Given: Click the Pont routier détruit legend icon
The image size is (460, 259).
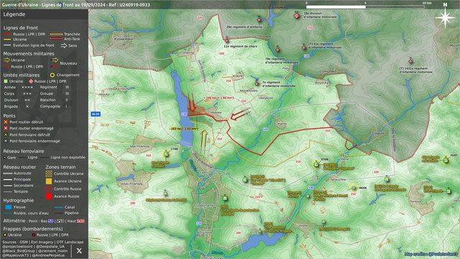Looking at the screenshot, I should click(x=6, y=122).
